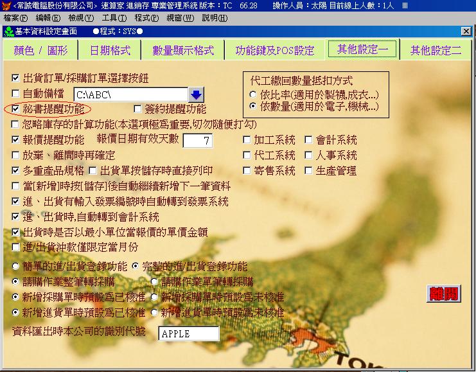Close the 基本資料設定畫面 window with the X
Image resolution: width=476 pixels, height=372 pixels.
click(466, 31)
